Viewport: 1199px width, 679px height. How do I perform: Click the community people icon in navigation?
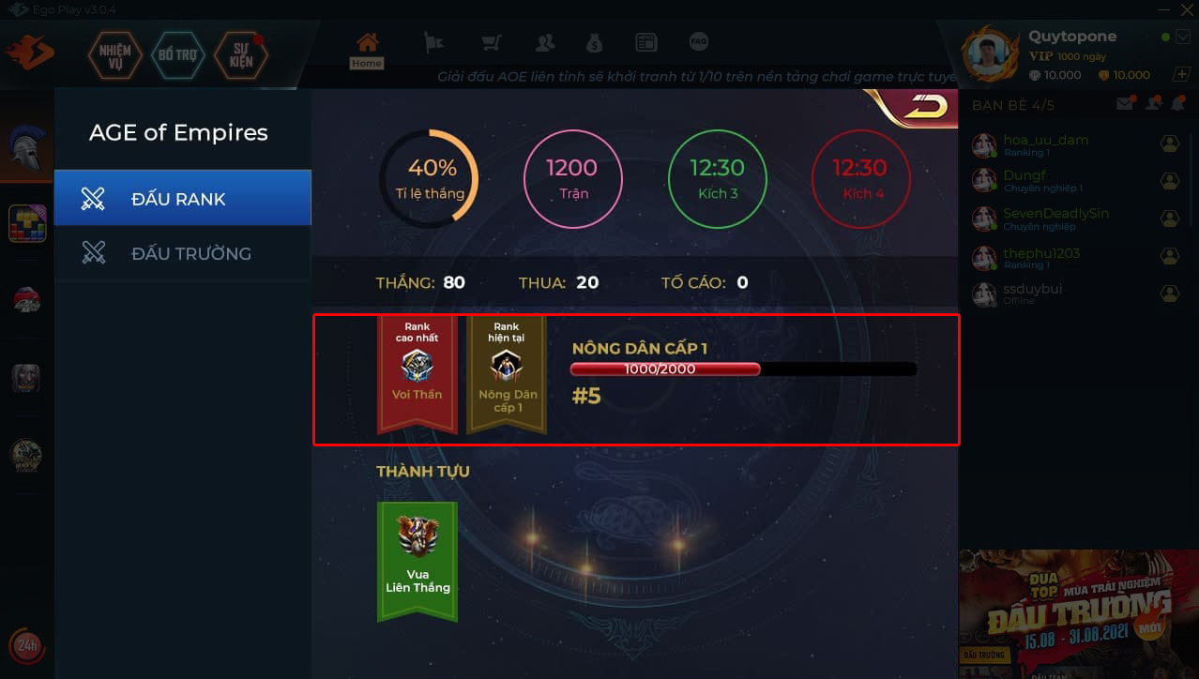coord(544,42)
